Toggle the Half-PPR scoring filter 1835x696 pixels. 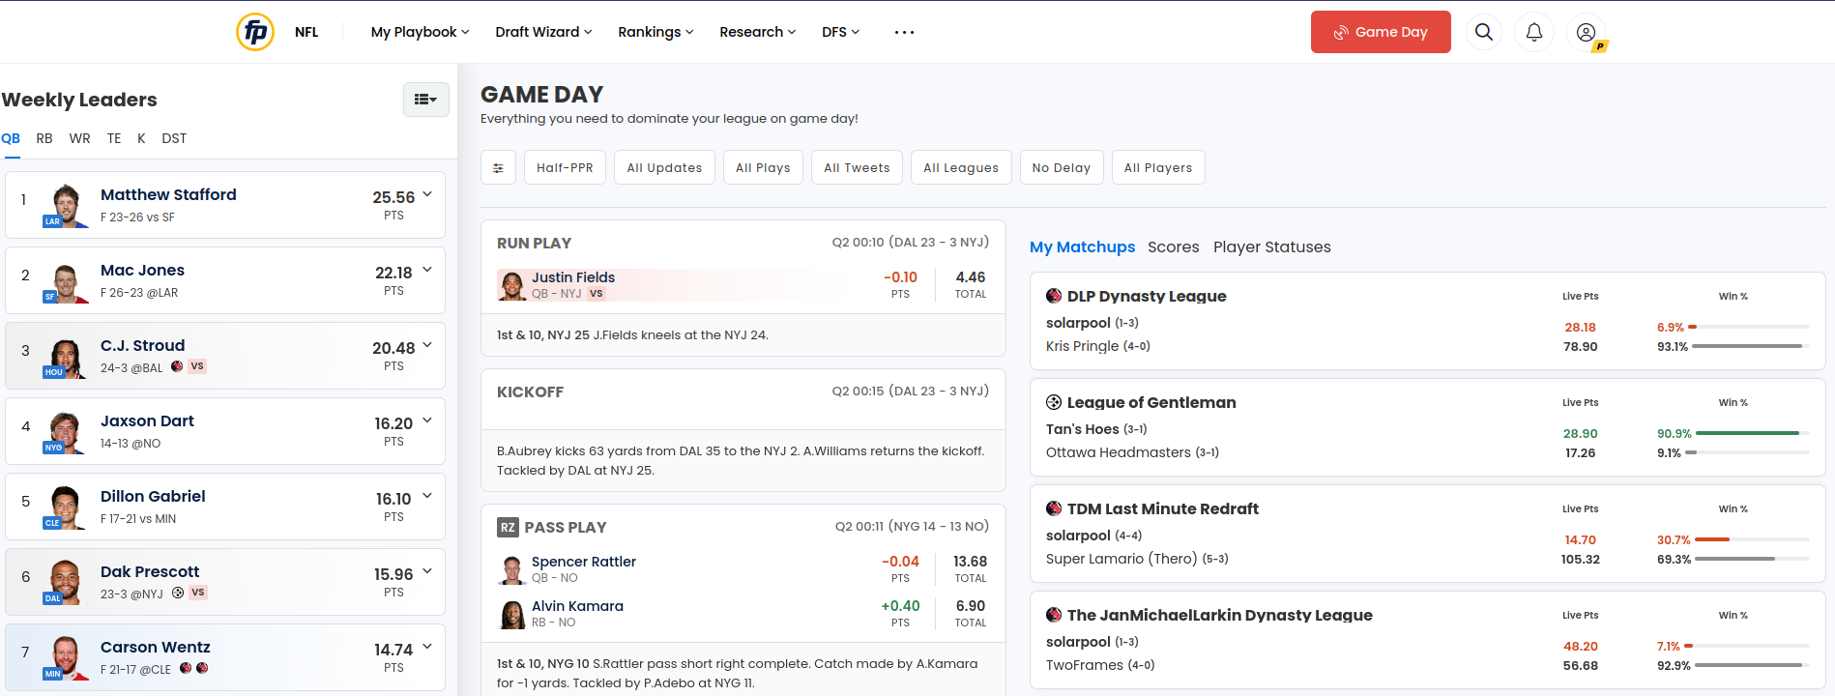click(565, 167)
